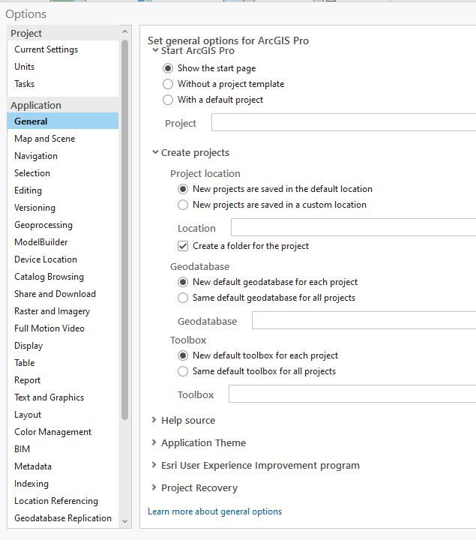The width and height of the screenshot is (476, 540).
Task: Go to the Units project settings
Action: [25, 67]
